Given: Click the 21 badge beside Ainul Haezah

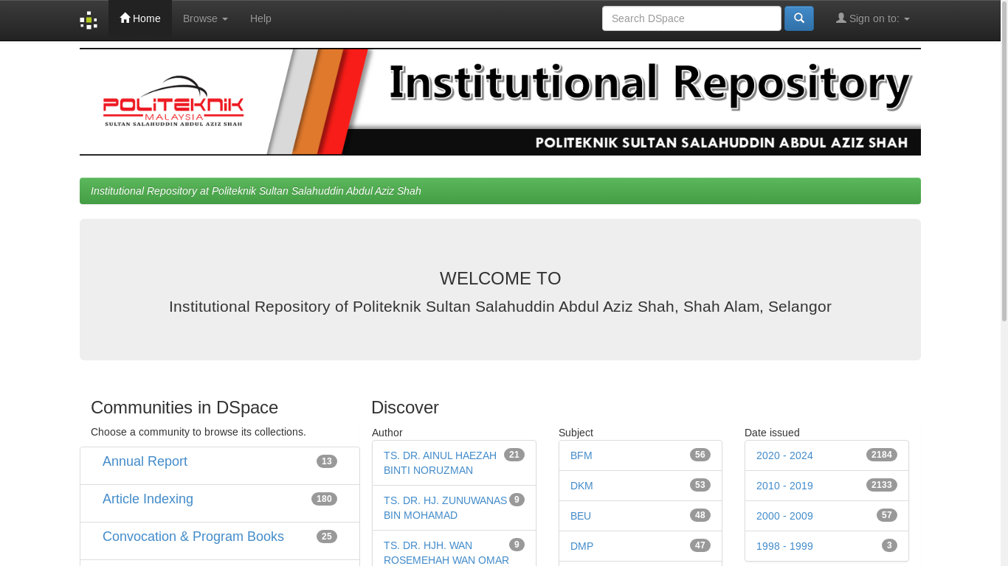Looking at the screenshot, I should [x=514, y=455].
